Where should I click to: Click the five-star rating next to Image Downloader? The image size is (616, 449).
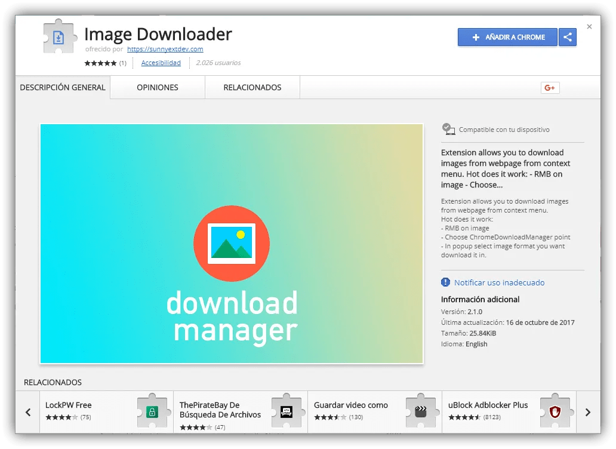coord(101,62)
